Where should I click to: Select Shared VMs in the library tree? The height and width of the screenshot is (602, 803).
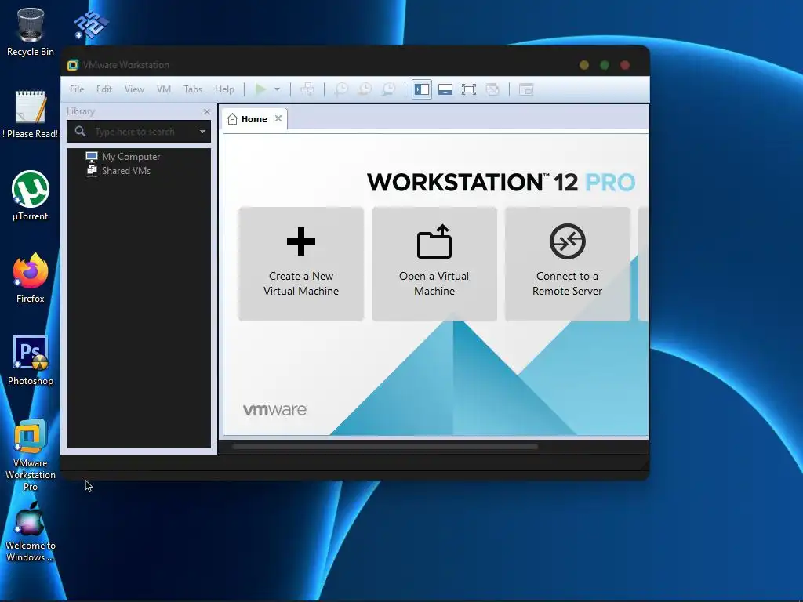[118, 170]
